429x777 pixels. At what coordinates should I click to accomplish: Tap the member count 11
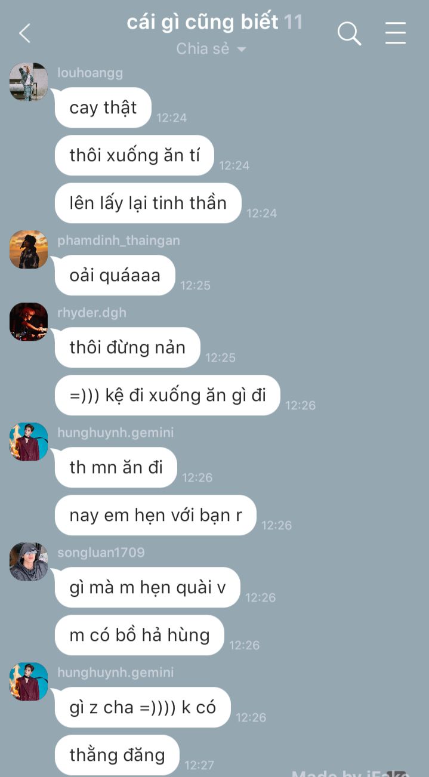(x=293, y=22)
